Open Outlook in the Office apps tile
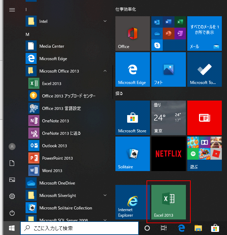The width and height of the screenshot is (227, 235). (157, 22)
